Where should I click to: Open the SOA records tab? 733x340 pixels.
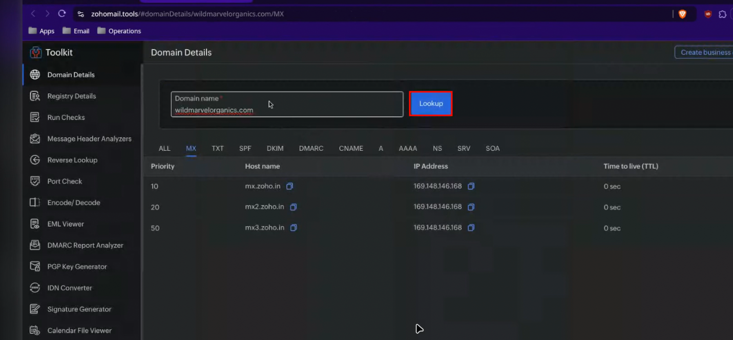click(x=493, y=148)
